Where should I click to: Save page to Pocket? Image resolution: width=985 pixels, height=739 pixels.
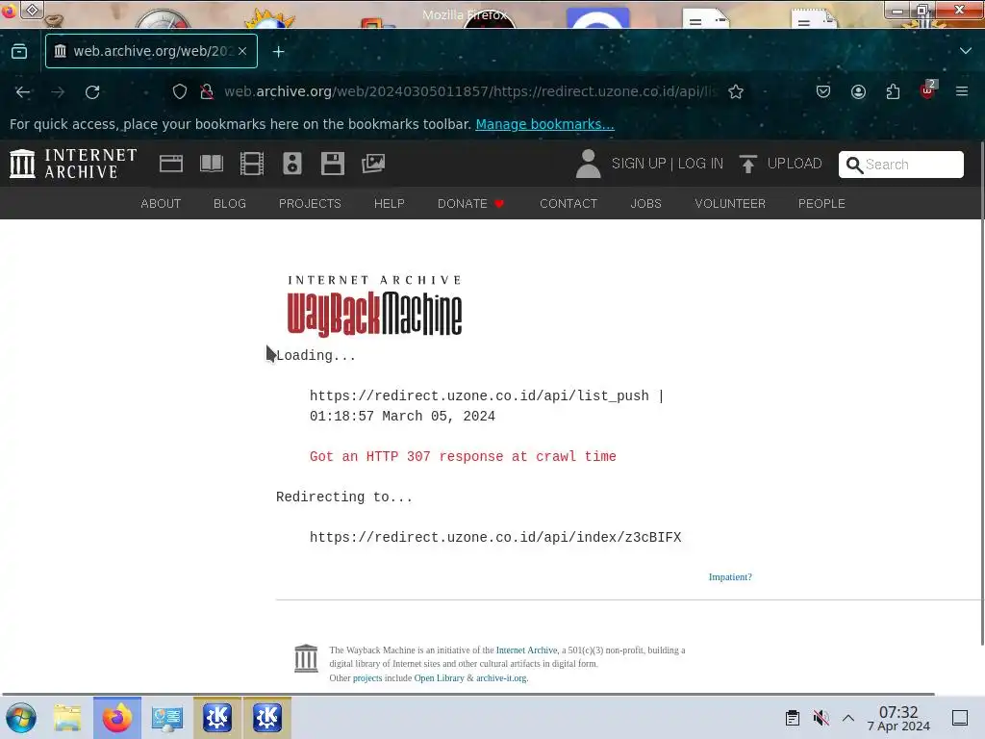[x=823, y=91]
